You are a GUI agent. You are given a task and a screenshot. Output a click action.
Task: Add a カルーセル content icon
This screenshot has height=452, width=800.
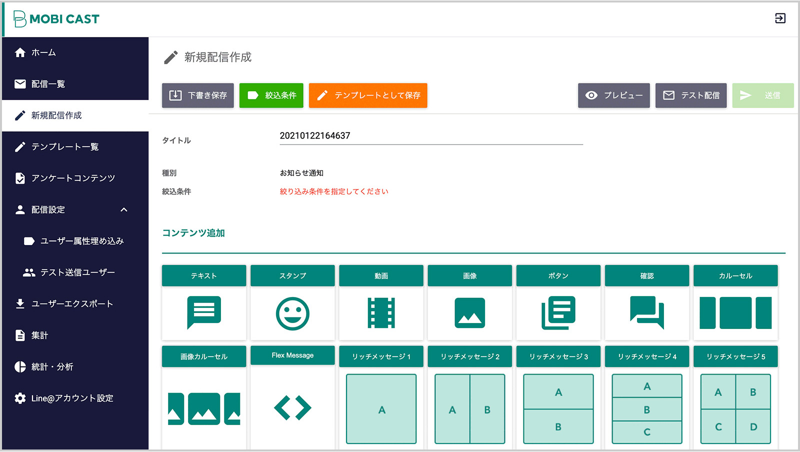735,313
